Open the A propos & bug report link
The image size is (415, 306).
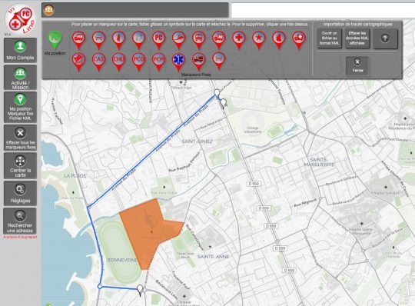click(20, 237)
